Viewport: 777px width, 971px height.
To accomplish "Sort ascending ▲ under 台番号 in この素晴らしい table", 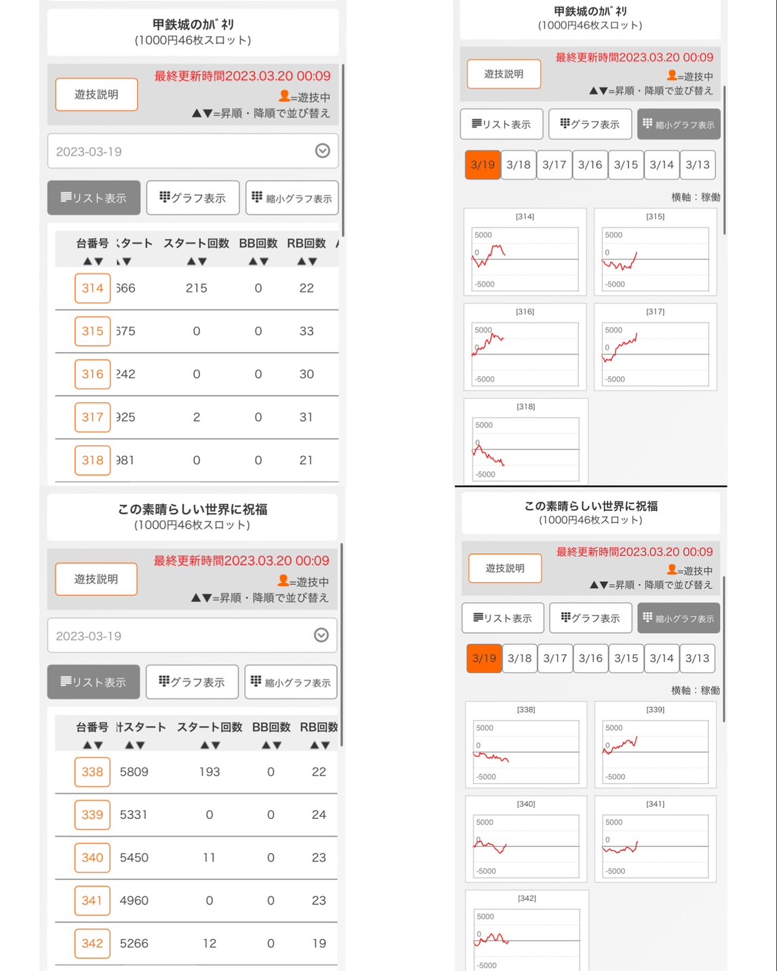I will (x=87, y=745).
